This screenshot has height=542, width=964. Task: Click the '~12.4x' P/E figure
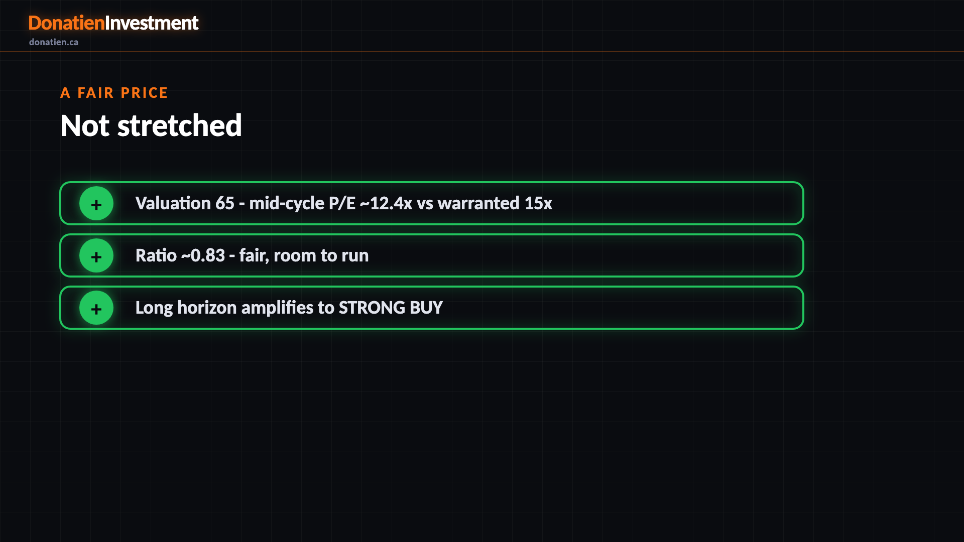click(x=386, y=203)
